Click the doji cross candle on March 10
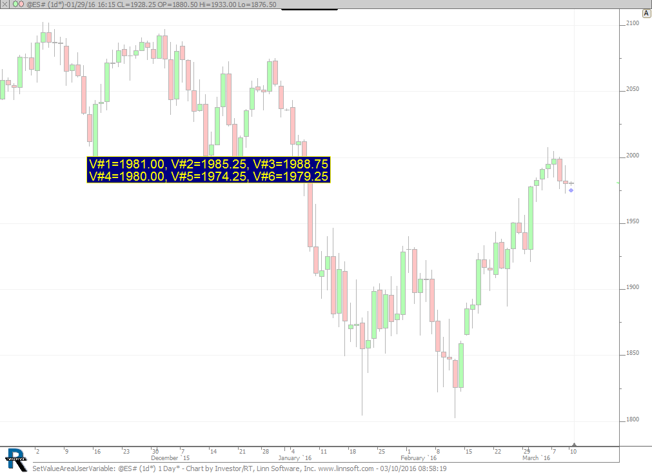The height and width of the screenshot is (473, 652). tap(571, 183)
